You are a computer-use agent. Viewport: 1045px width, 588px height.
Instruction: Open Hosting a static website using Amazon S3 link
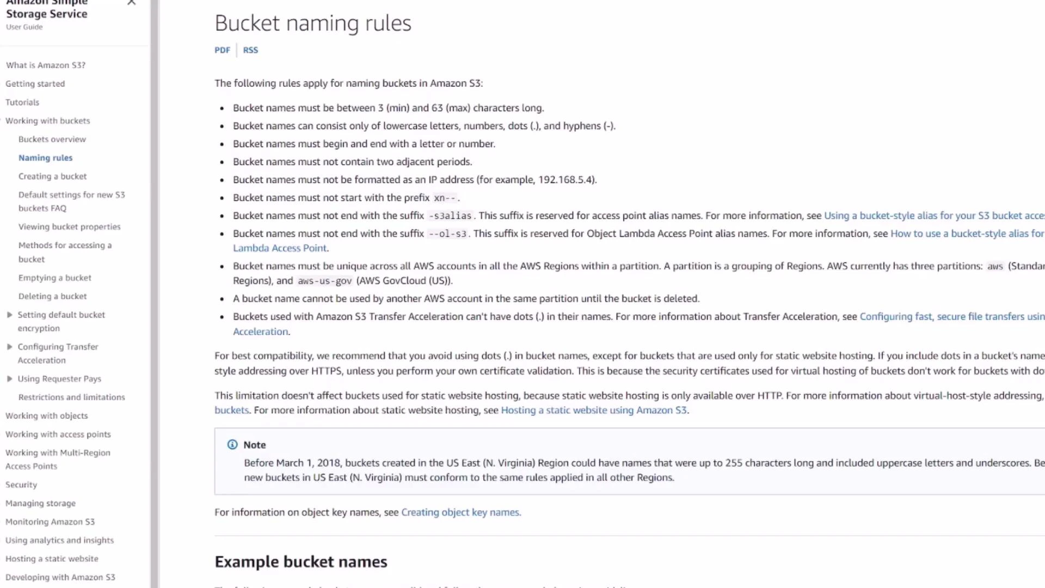click(594, 410)
